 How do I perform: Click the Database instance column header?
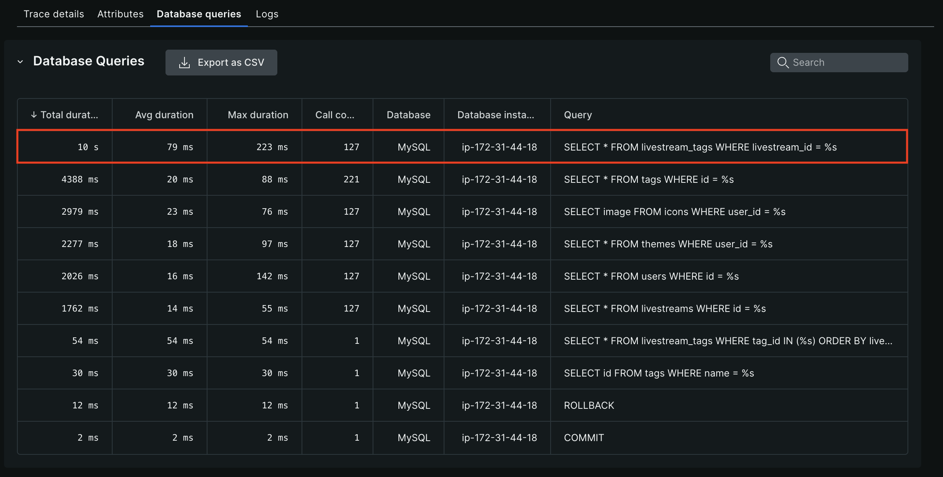[x=495, y=115]
